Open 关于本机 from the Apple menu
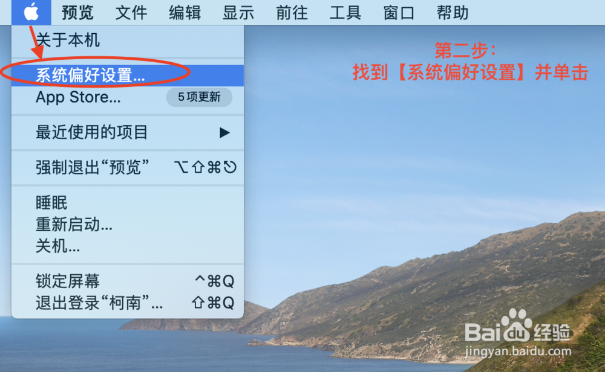605x372 pixels. (x=67, y=42)
